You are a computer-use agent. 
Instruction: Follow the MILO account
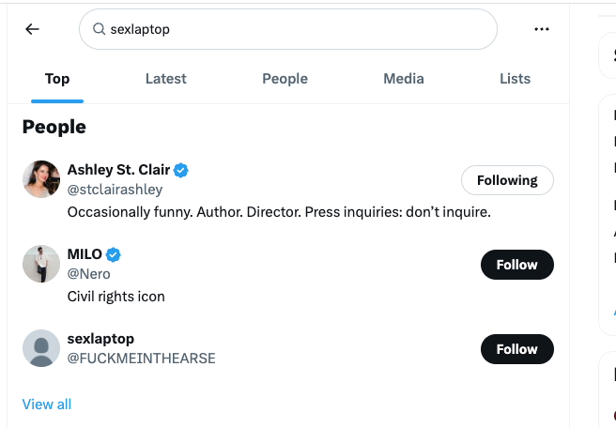pos(516,265)
